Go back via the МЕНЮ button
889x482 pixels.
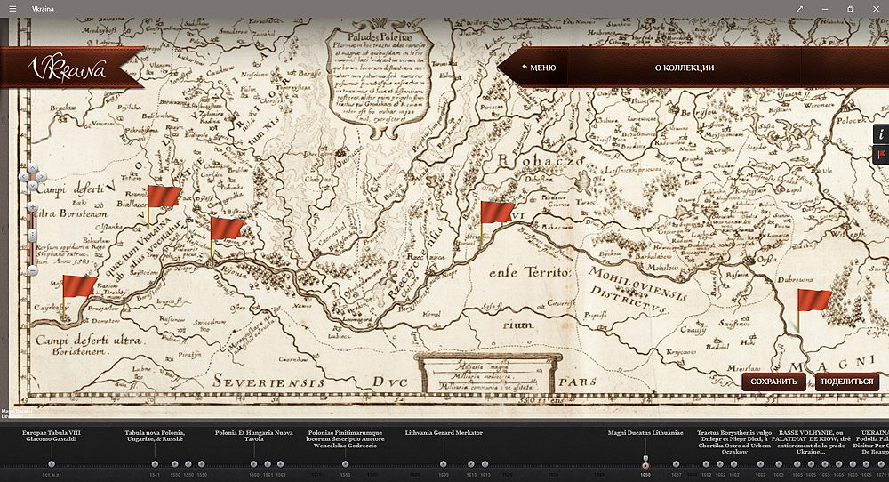coord(539,68)
